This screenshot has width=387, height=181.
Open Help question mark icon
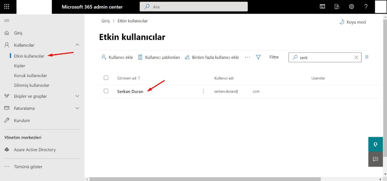(x=366, y=7)
